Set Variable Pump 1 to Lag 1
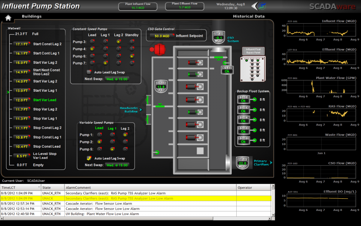Screen dimensions: 361x226 click(x=112, y=135)
